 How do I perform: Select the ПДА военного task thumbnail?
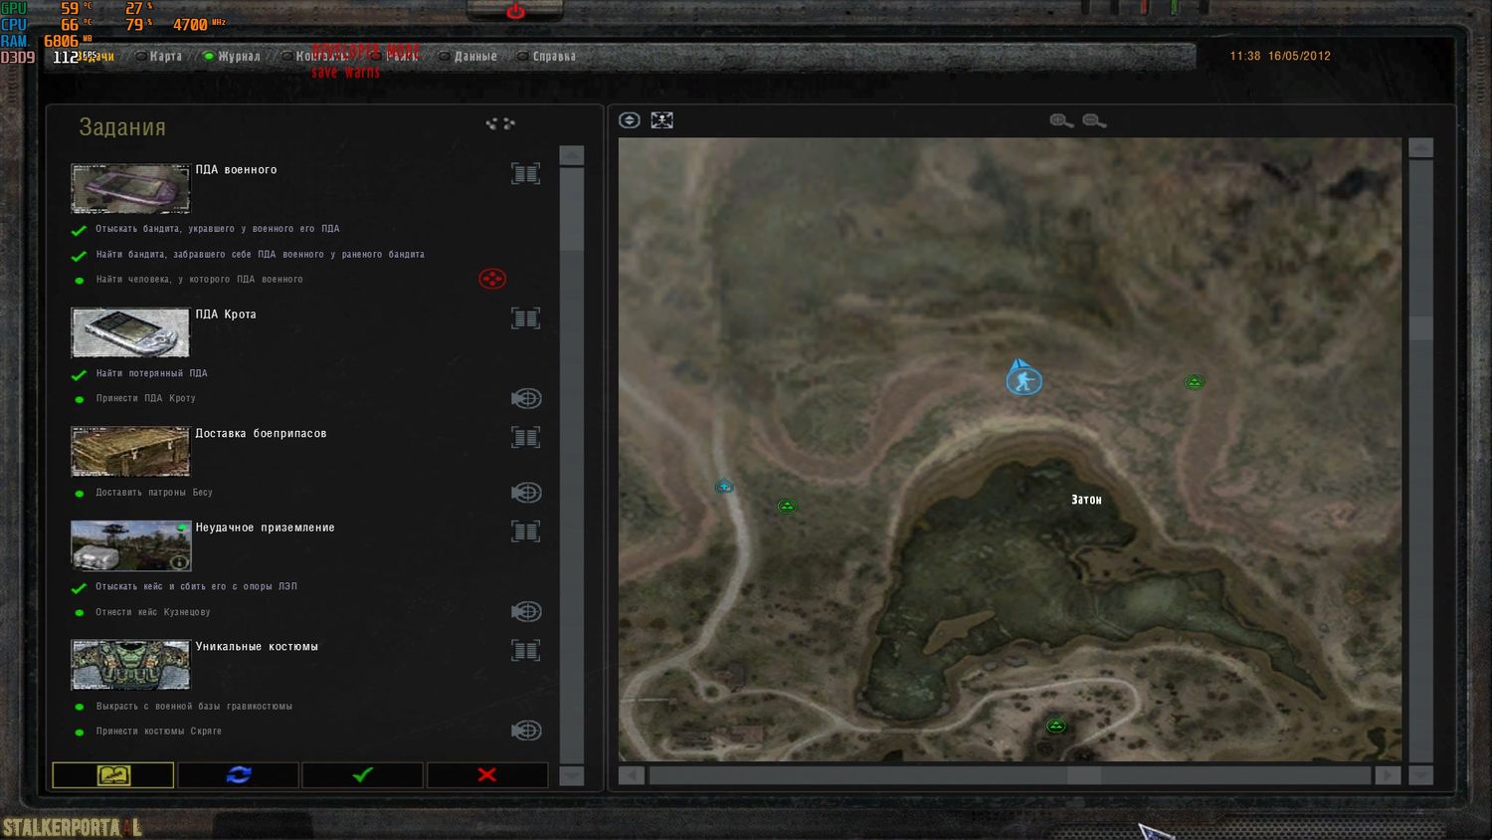[x=130, y=188]
